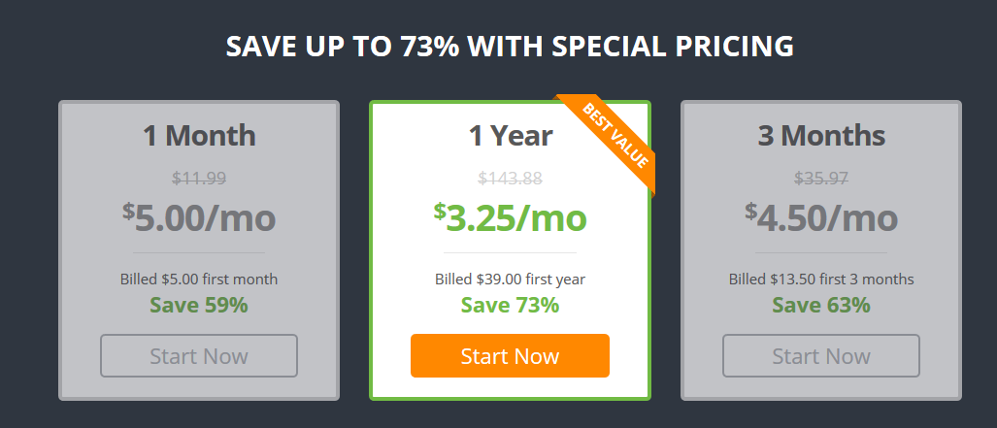Click the Save 59% label
Image resolution: width=997 pixels, height=428 pixels.
point(199,306)
